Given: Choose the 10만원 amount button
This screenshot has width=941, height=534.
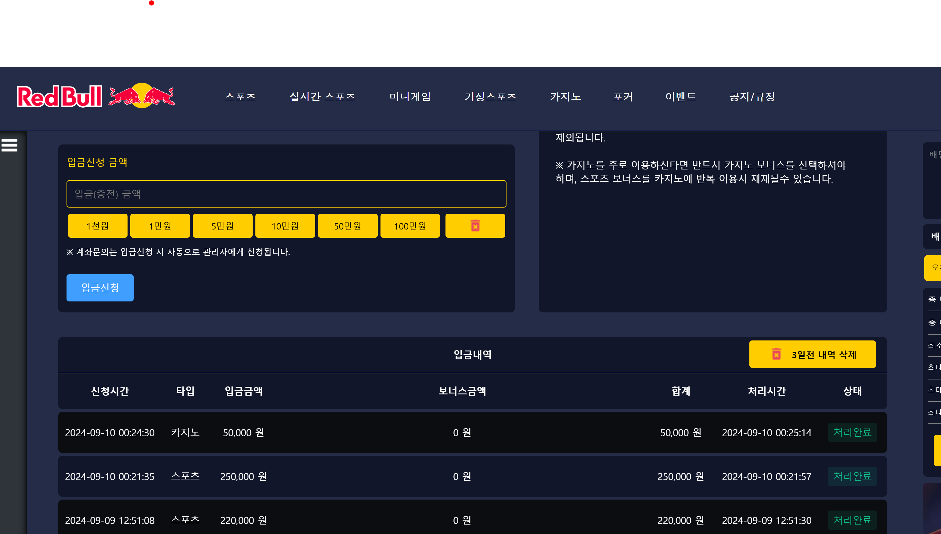Looking at the screenshot, I should 285,226.
